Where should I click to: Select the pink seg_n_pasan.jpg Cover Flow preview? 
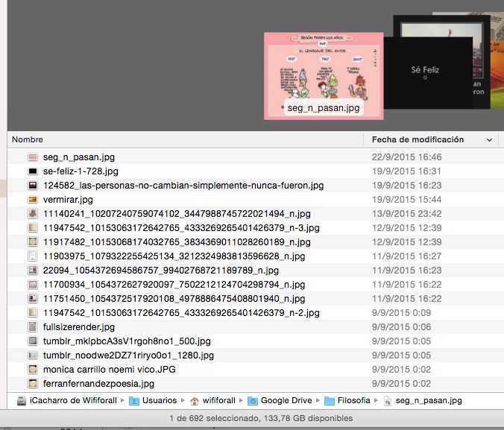324,75
